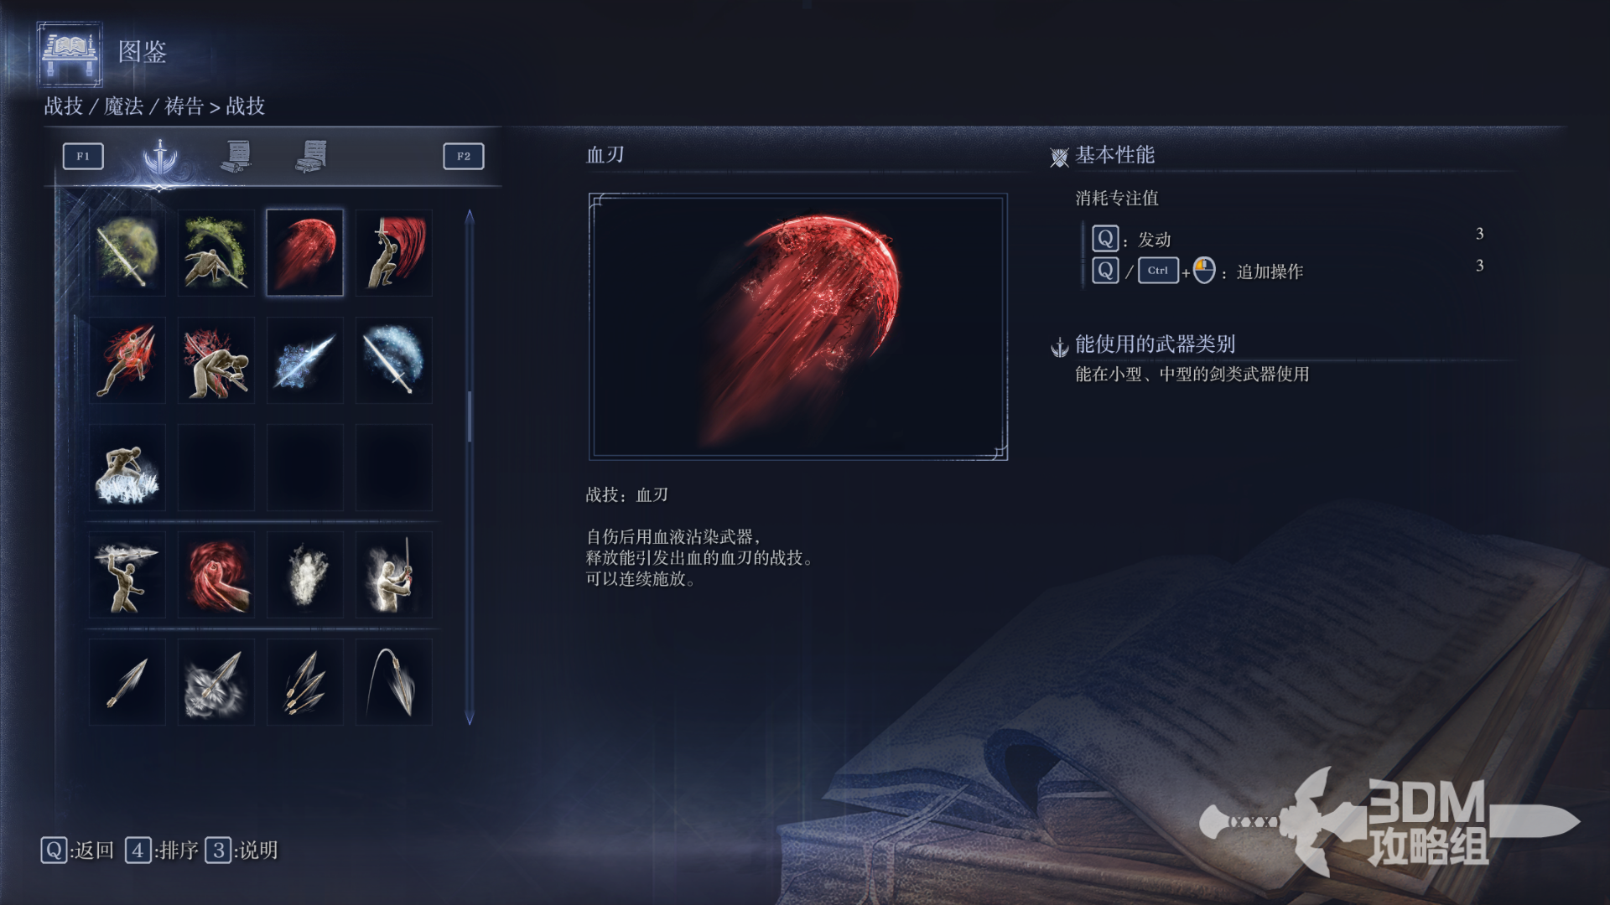
Task: Select the frost-covered sword skill icon
Action: click(393, 360)
